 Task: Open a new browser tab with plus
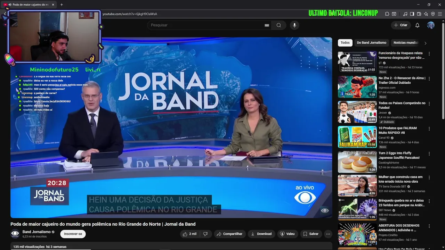pyautogui.click(x=62, y=5)
